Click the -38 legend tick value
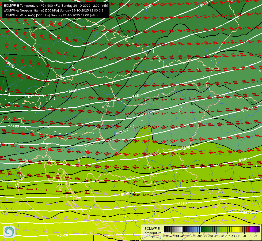This screenshot has height=241, width=262. click(188, 236)
